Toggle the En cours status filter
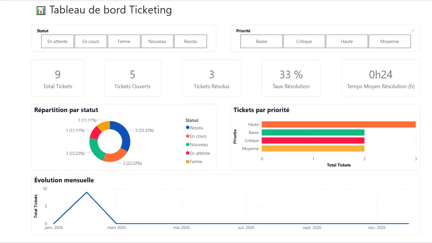The width and height of the screenshot is (432, 243). [91, 41]
